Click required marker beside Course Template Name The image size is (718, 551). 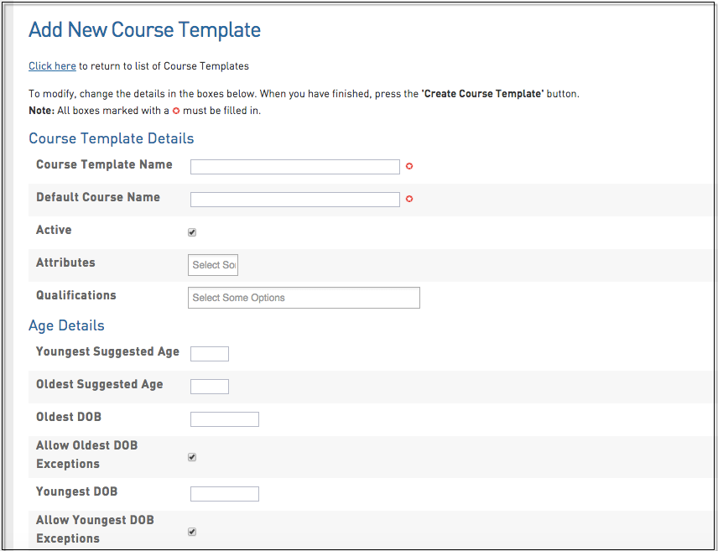point(409,166)
